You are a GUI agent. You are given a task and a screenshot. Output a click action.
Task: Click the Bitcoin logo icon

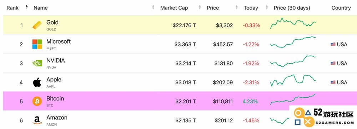pyautogui.click(x=37, y=101)
